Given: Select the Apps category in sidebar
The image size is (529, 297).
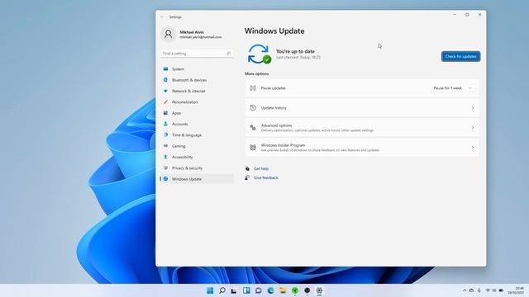Looking at the screenshot, I should tap(197, 113).
